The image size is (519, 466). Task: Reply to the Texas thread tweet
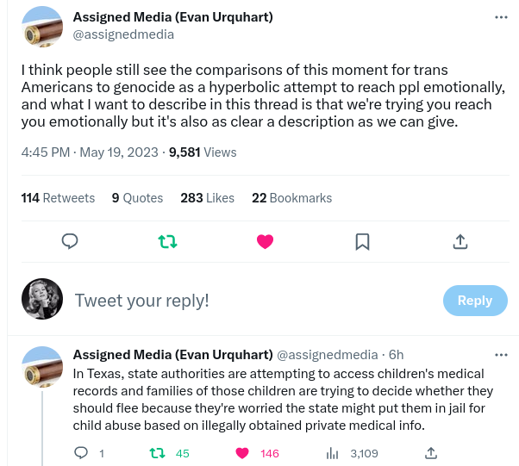tap(81, 453)
